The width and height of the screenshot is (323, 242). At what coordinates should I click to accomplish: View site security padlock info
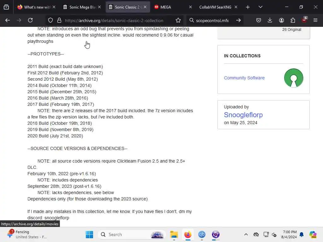tap(59, 20)
